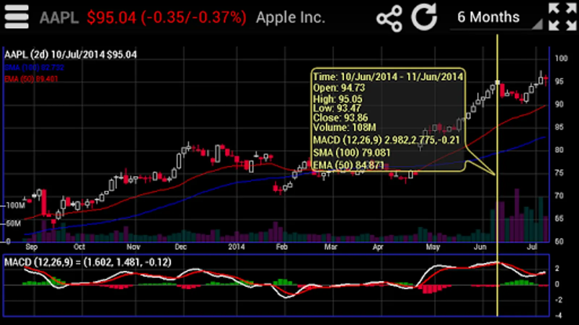Tap the 70 price axis label
Viewport: 579px width, 325px height.
pyautogui.click(x=559, y=196)
